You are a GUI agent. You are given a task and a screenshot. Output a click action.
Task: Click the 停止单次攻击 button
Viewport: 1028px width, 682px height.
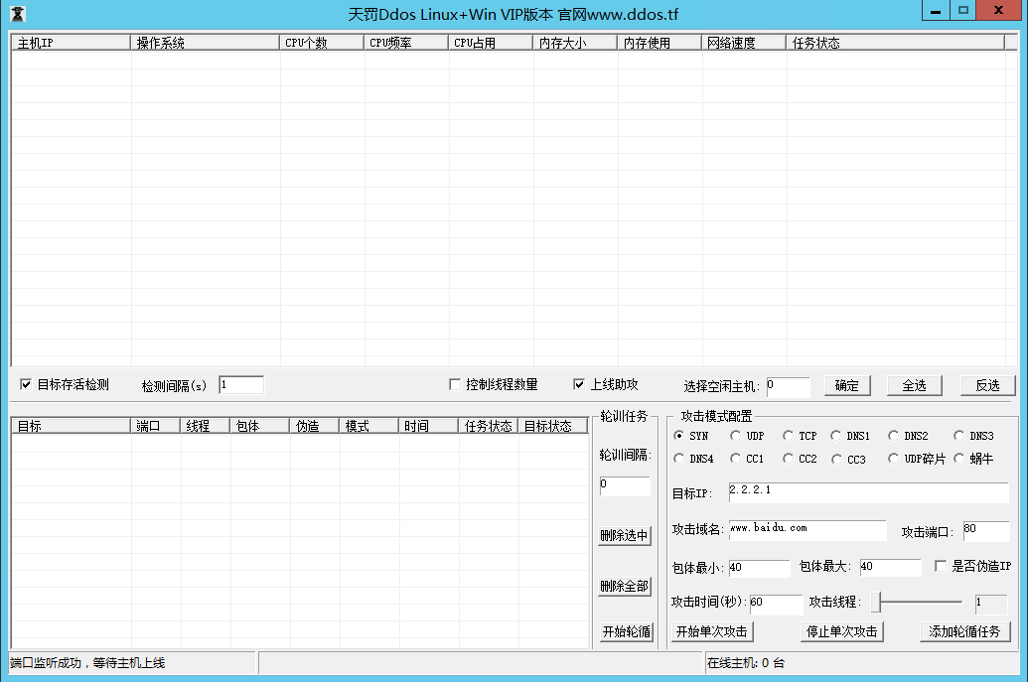point(842,631)
